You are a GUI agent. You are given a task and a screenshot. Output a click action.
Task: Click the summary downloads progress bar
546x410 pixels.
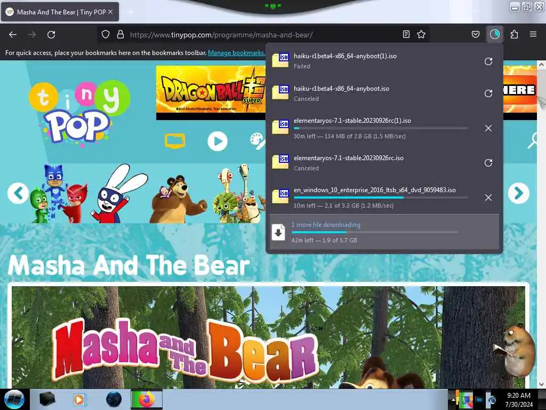tap(374, 232)
